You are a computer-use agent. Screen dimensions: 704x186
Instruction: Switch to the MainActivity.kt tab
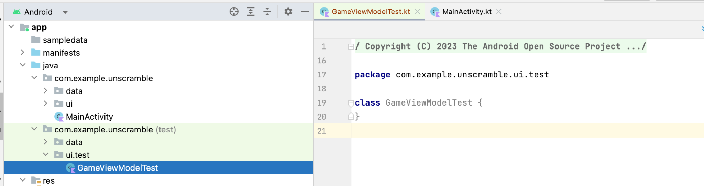point(466,12)
